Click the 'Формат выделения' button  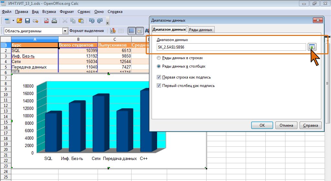click(x=87, y=31)
